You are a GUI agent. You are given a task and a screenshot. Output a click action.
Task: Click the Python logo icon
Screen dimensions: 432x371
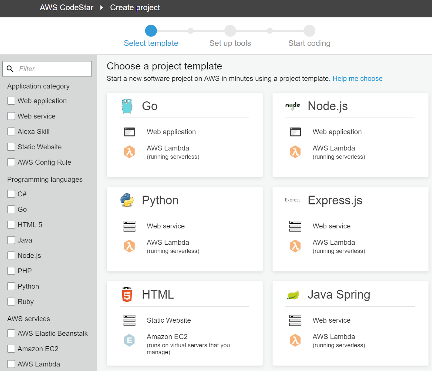[127, 200]
